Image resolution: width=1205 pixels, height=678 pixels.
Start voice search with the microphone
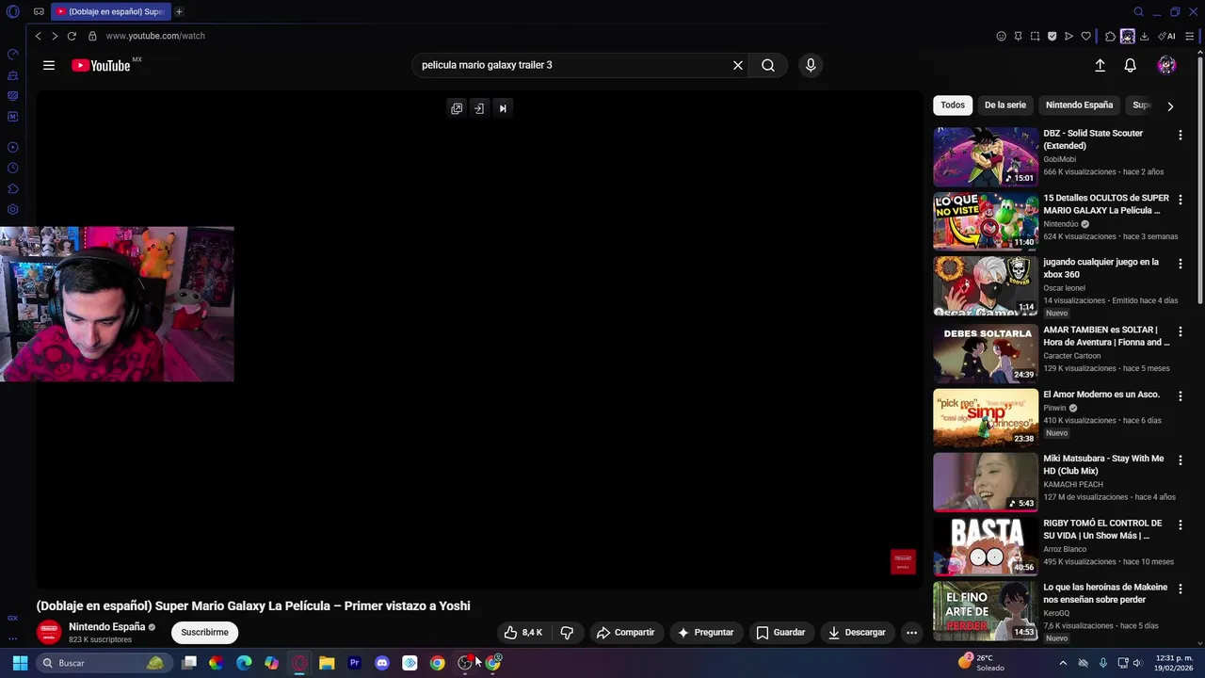tap(811, 65)
